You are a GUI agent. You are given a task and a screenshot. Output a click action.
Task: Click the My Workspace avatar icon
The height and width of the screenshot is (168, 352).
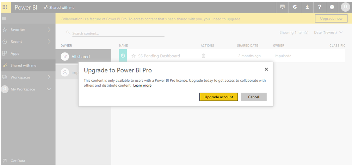pos(5,89)
